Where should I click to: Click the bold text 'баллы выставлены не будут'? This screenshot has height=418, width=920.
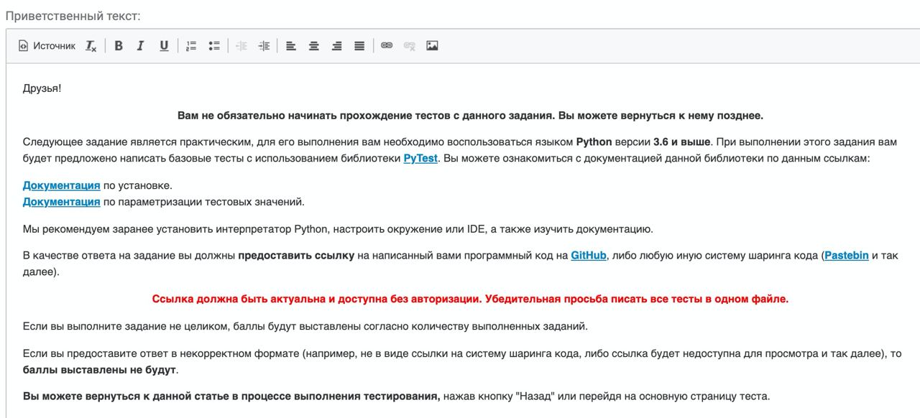pyautogui.click(x=99, y=370)
